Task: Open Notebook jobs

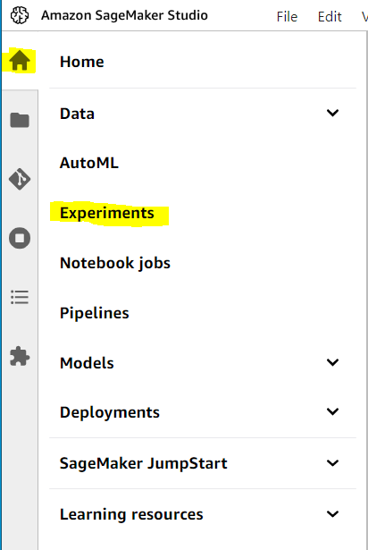Action: tap(115, 263)
